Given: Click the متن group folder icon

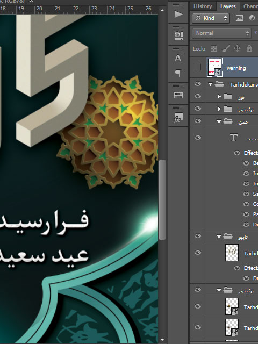Looking at the screenshot, I should [x=228, y=121].
